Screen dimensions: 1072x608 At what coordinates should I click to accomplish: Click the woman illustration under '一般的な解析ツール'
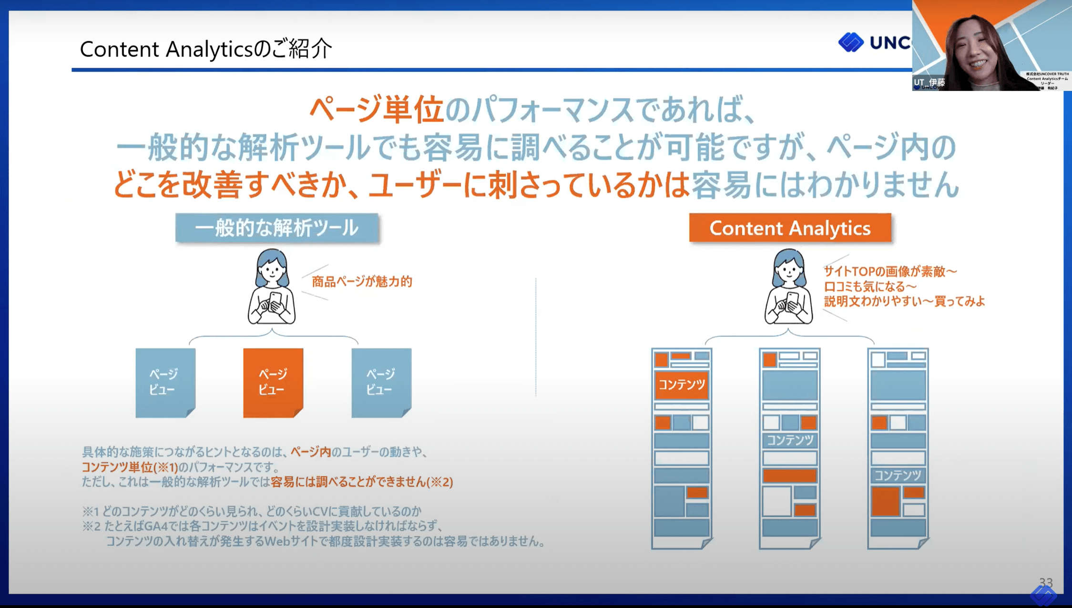pyautogui.click(x=272, y=286)
